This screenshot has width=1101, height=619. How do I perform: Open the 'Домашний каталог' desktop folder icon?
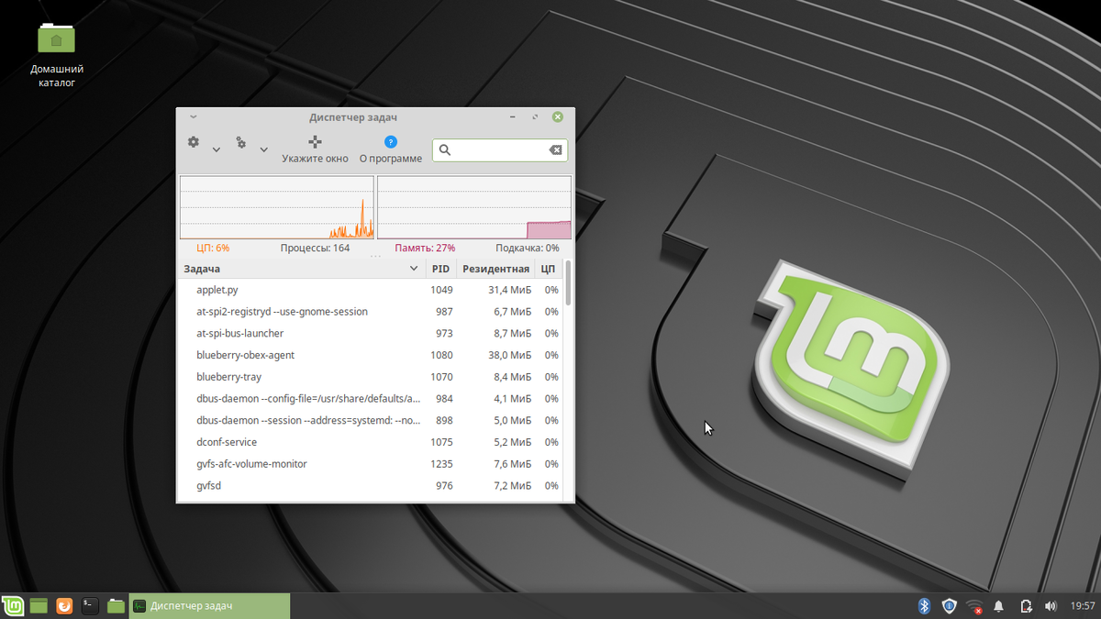coord(57,55)
